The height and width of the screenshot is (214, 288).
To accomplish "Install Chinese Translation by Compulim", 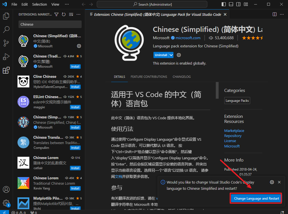I will coord(75,148).
